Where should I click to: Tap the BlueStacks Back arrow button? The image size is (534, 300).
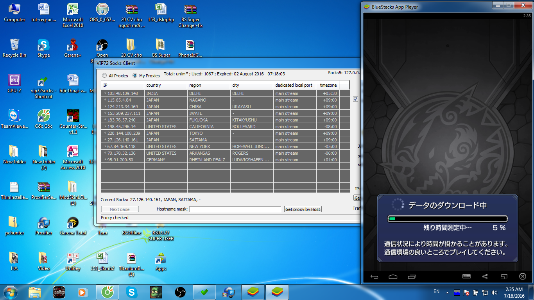point(375,277)
